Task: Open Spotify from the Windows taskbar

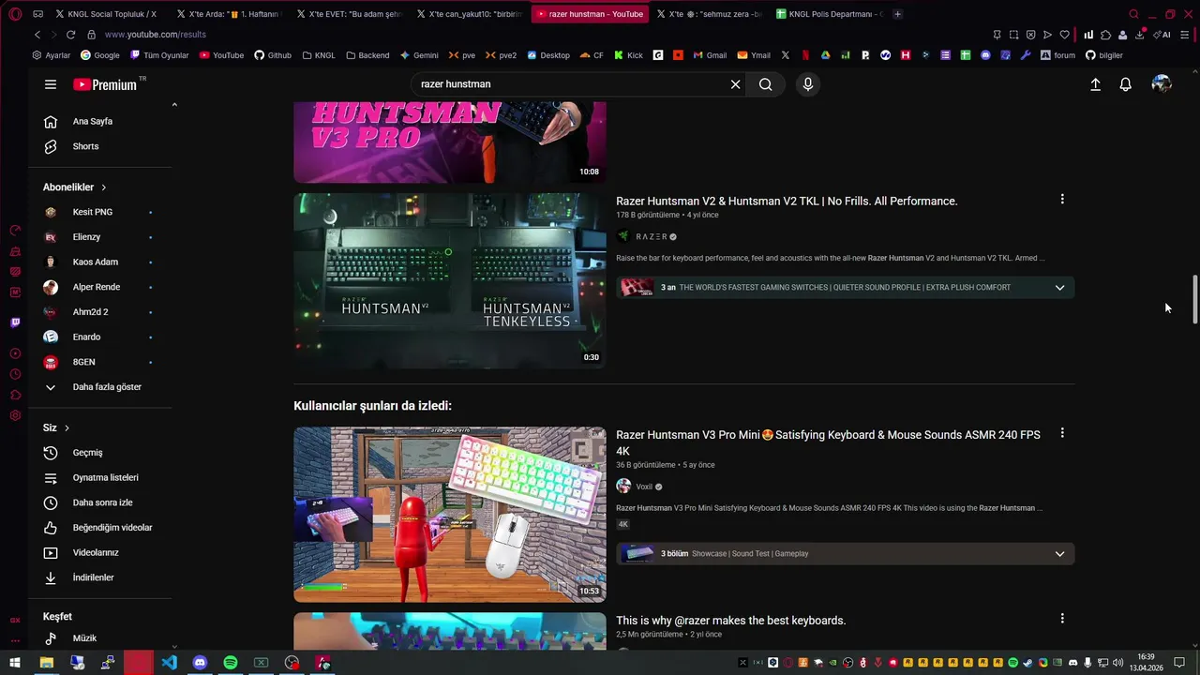Action: coord(231,663)
